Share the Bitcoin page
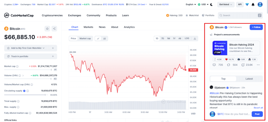The height and width of the screenshot is (122, 268). click(54, 29)
